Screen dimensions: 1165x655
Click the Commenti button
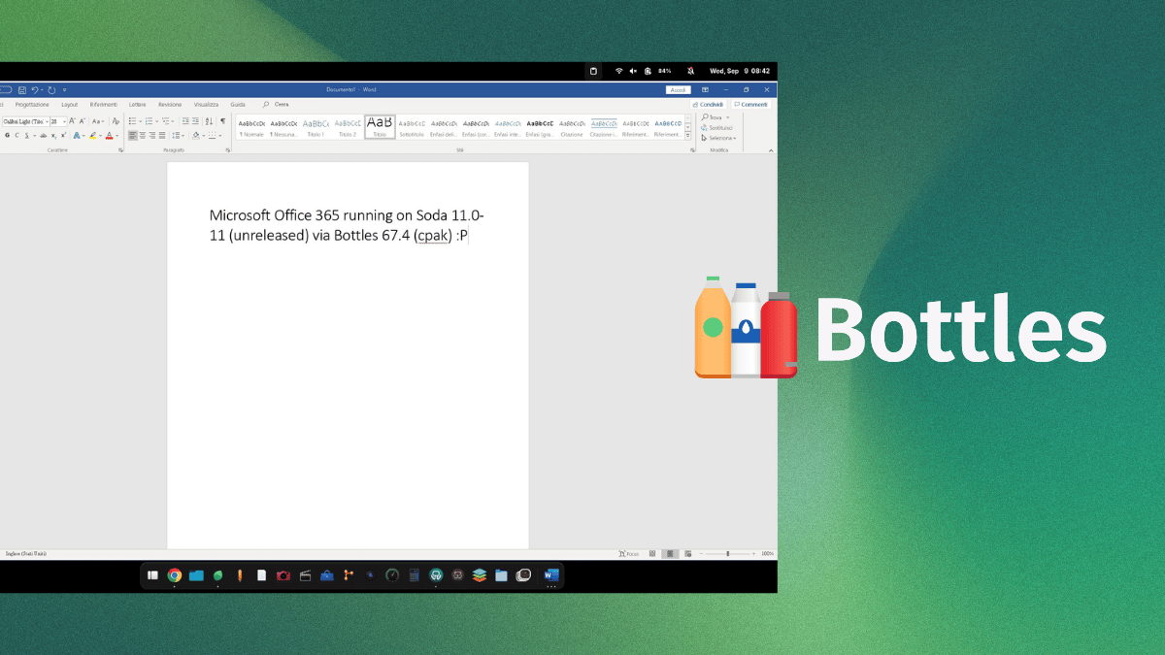[751, 105]
